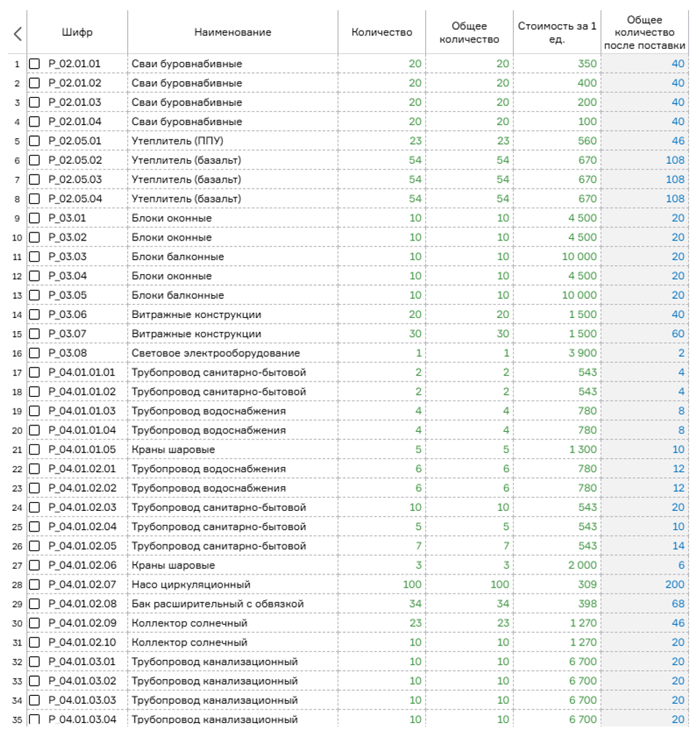Select the checkbox for row P_04.01.03.01
The width and height of the screenshot is (700, 736).
[34, 661]
